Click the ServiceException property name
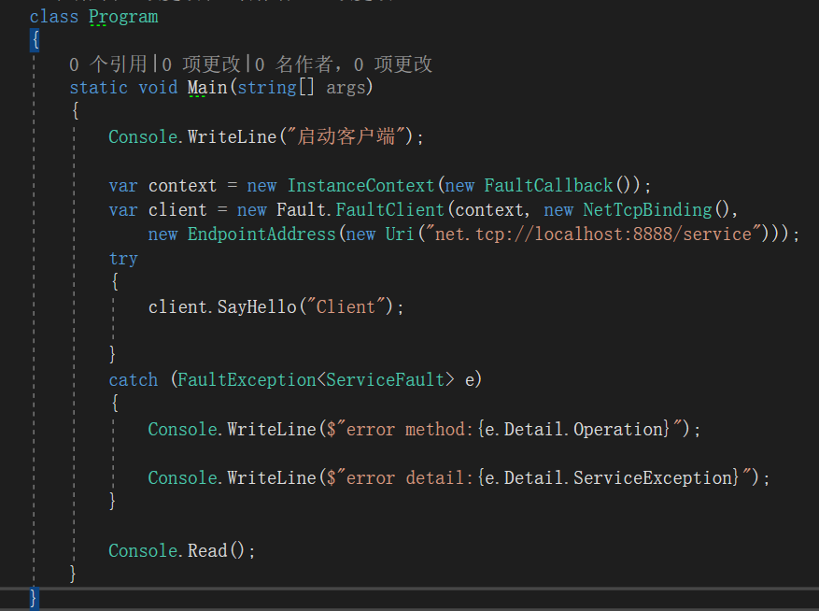Screen dimensions: 819x611 [652, 477]
